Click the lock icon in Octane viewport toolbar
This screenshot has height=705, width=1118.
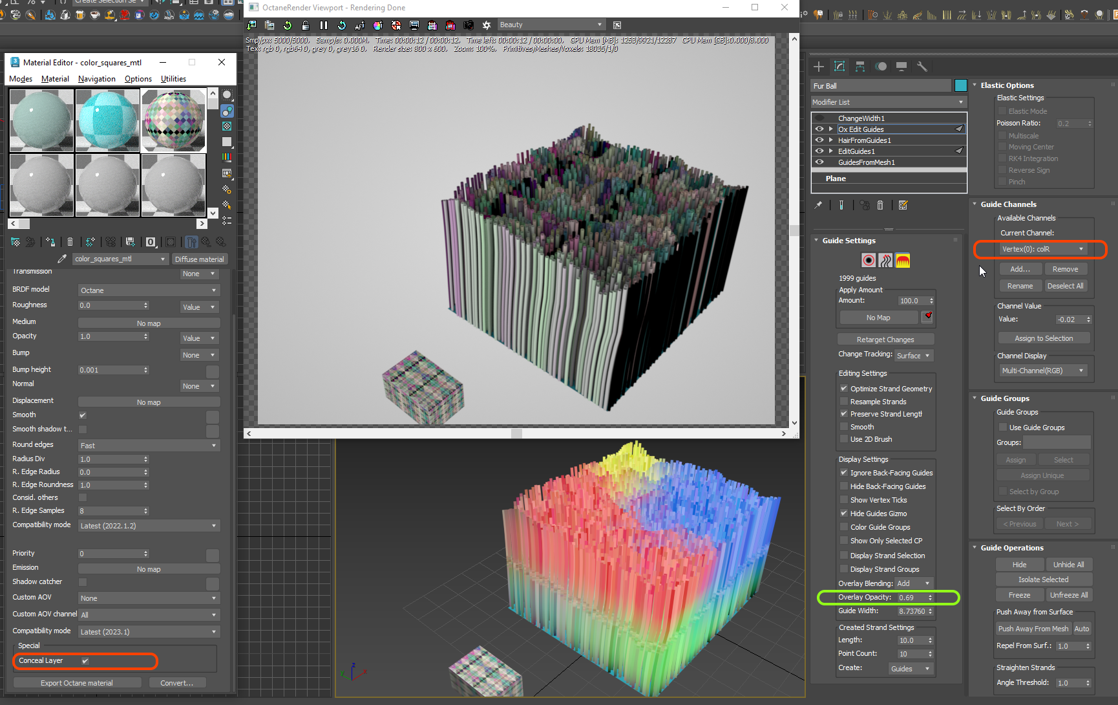click(x=306, y=25)
